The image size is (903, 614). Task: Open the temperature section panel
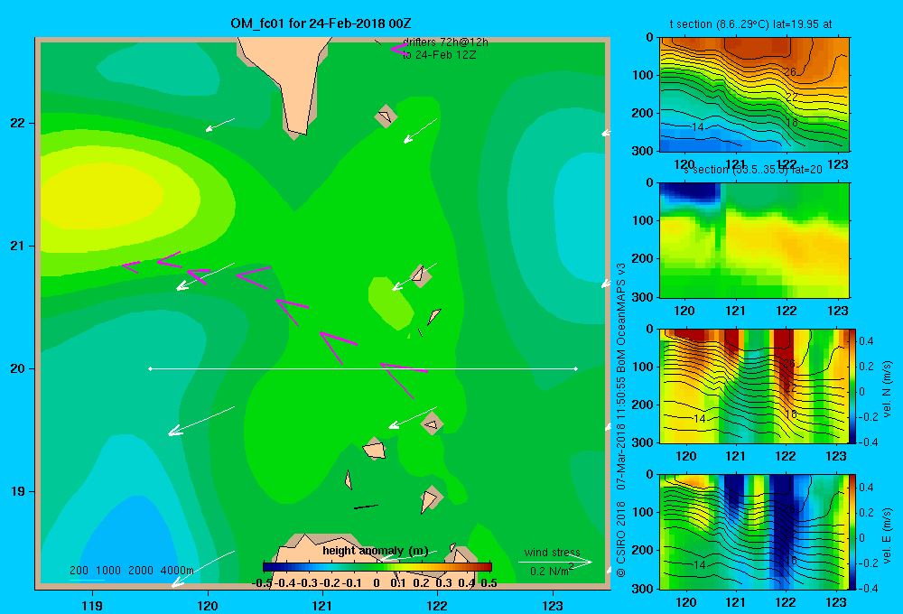click(754, 95)
